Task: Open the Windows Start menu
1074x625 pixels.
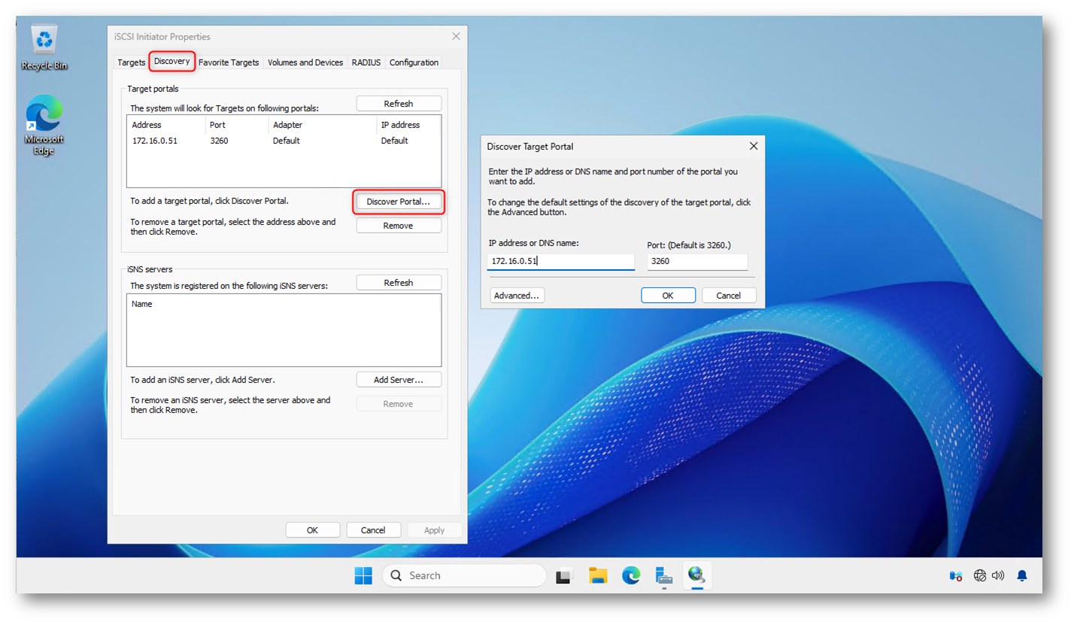Action: [x=363, y=575]
